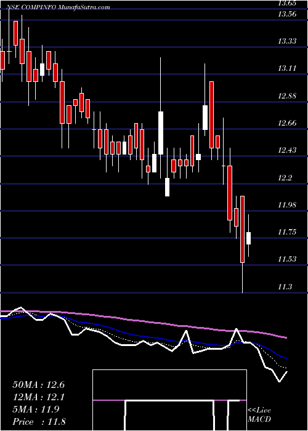Click the Price : 11.8 readout
Image resolution: width=308 pixels, height=431 pixels.
point(39,422)
